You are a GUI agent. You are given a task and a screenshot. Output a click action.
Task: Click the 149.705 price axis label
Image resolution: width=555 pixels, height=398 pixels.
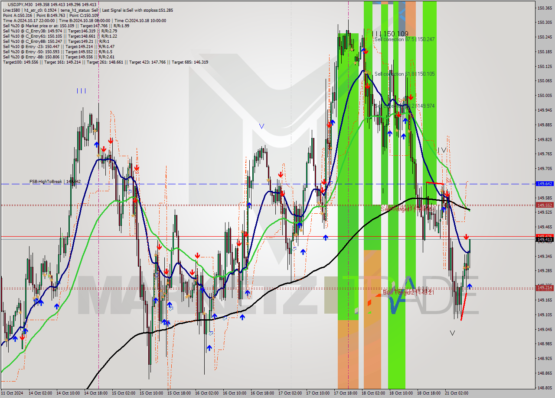[x=545, y=168]
